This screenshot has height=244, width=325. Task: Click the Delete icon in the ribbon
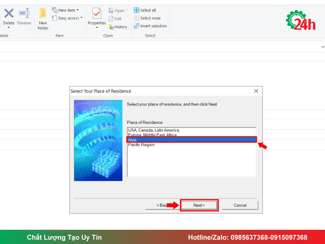(x=9, y=13)
